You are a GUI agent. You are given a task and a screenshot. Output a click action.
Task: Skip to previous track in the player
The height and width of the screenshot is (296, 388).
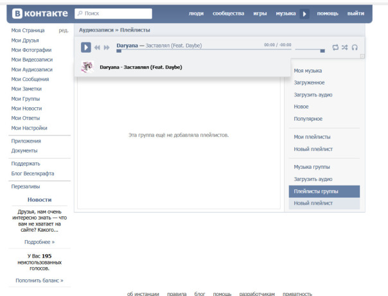click(x=97, y=48)
